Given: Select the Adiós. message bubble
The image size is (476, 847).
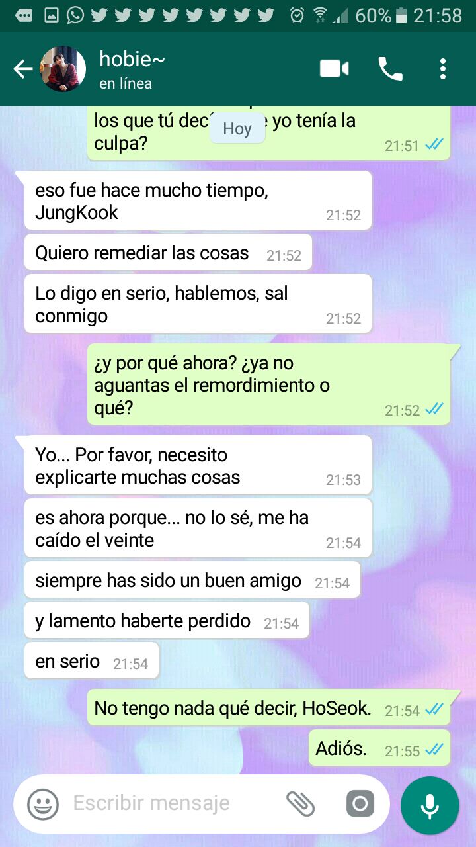Looking at the screenshot, I should pos(379,749).
